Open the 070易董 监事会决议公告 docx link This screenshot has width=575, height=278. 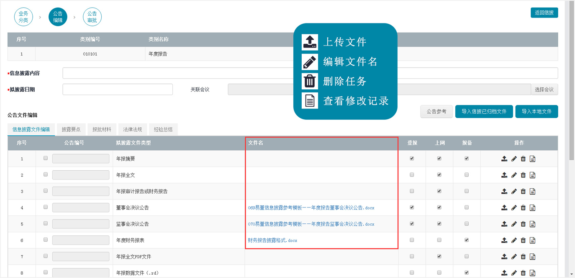[311, 224]
